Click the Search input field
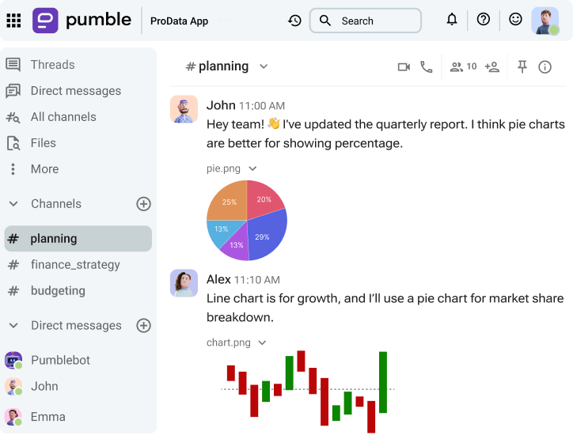 click(x=374, y=21)
